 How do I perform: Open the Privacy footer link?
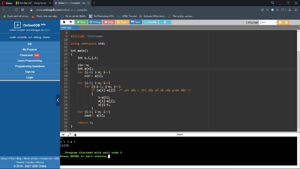[x=40, y=162]
